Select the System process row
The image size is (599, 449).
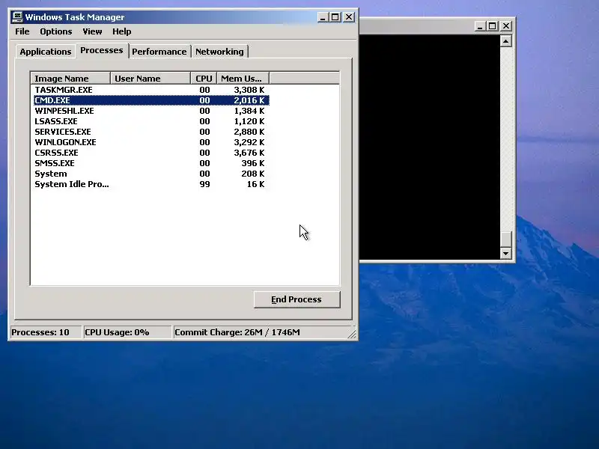(151, 174)
